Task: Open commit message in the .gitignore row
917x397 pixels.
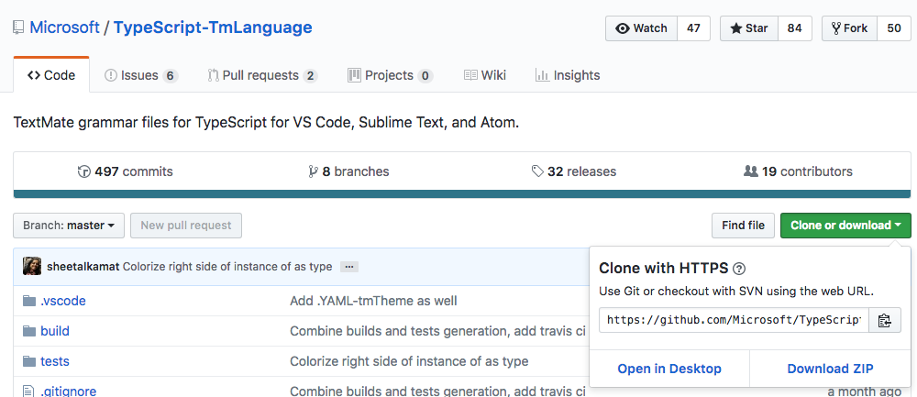Action: click(438, 391)
